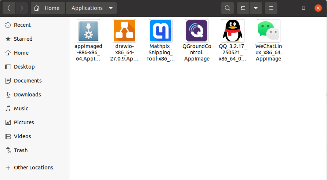The height and width of the screenshot is (180, 327).
Task: Go to Videos in the sidebar
Action: click(x=34, y=136)
